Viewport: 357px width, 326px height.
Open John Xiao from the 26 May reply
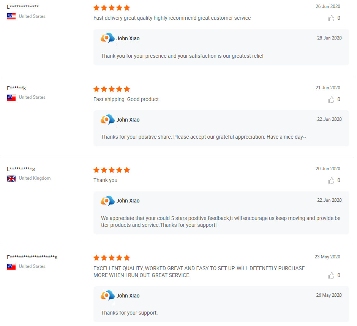128,296
